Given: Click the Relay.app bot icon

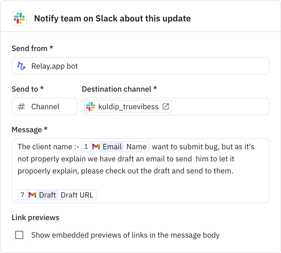Looking at the screenshot, I should 21,66.
